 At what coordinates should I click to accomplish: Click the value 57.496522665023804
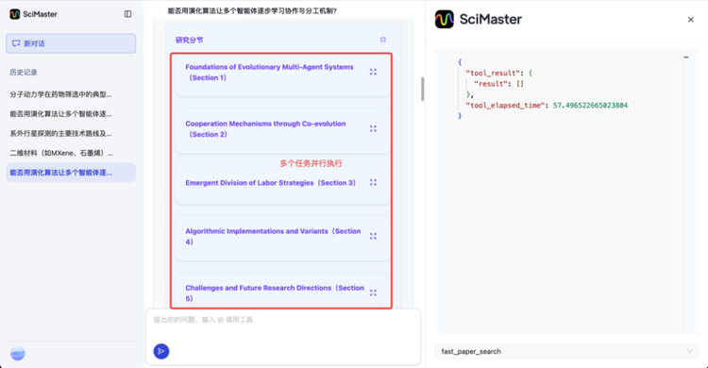tap(590, 105)
